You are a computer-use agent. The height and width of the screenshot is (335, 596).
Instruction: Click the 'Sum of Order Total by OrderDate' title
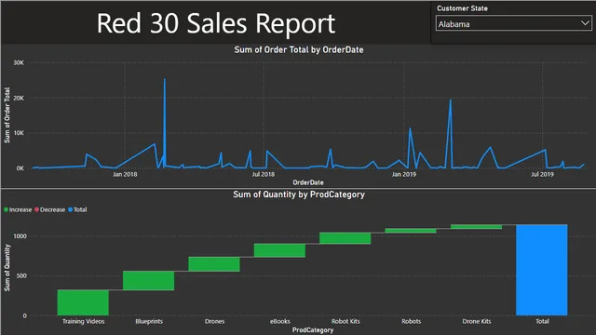click(299, 49)
